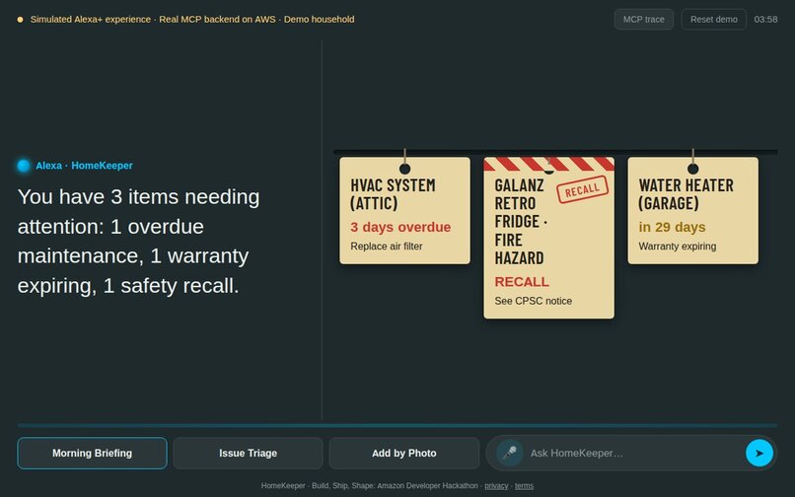This screenshot has width=795, height=497.
Task: Click the 'in 29 days' text
Action: [672, 227]
